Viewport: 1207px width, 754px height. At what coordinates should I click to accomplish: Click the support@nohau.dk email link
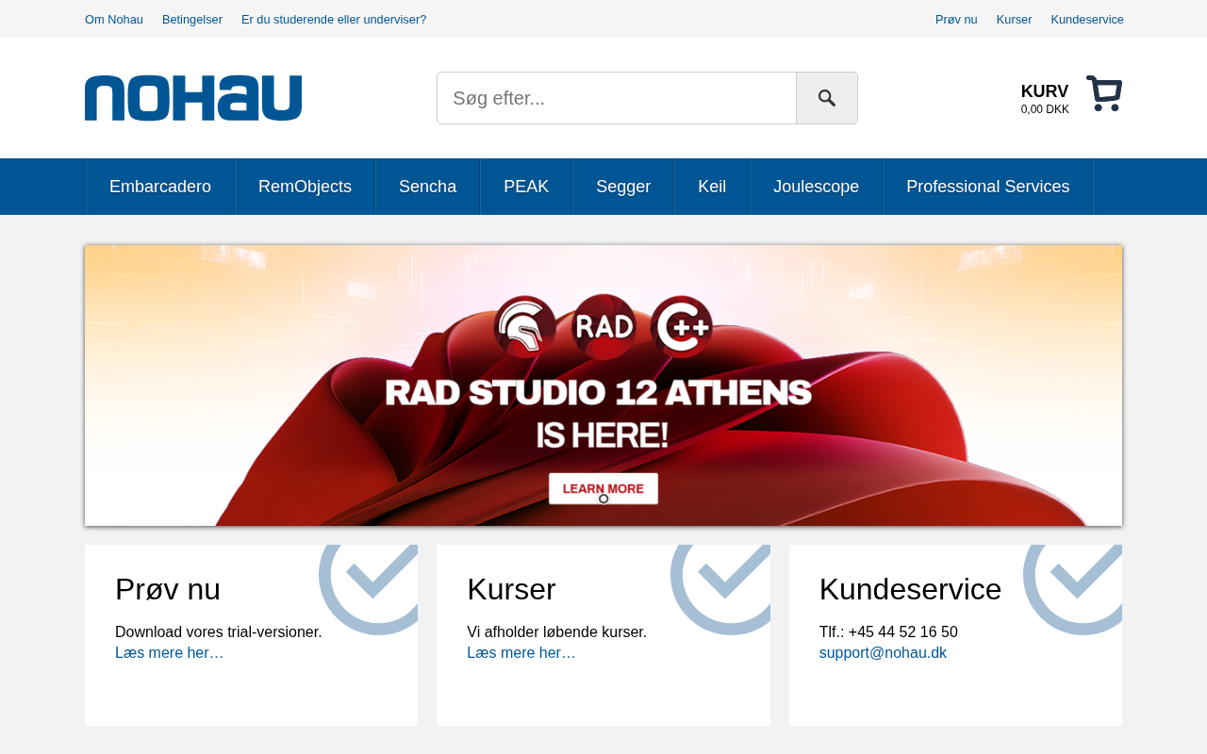point(883,653)
